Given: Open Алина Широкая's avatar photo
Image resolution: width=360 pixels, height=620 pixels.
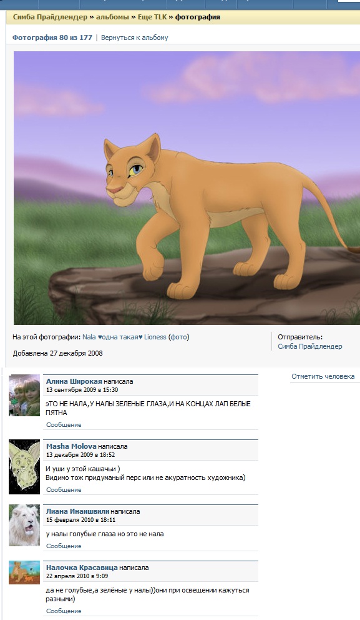Looking at the screenshot, I should [24, 395].
